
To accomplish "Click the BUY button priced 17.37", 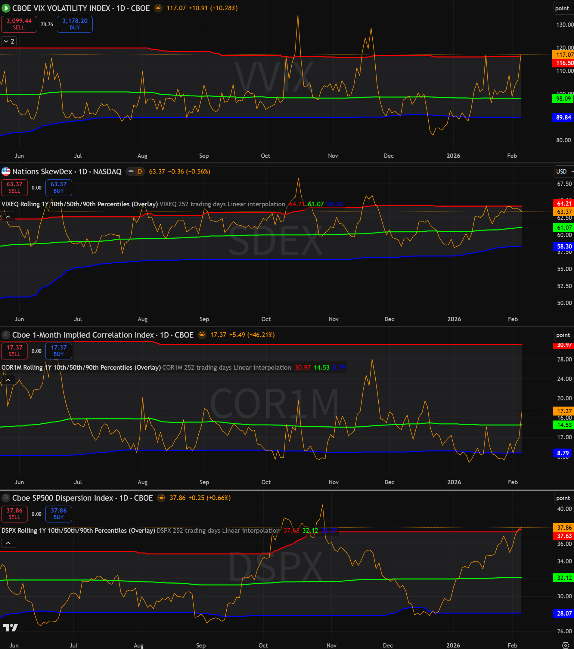I will point(59,351).
